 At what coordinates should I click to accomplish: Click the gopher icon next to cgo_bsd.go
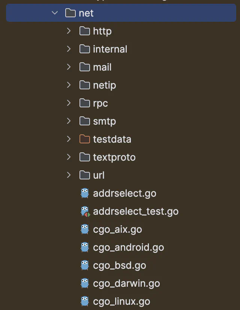tap(85, 265)
